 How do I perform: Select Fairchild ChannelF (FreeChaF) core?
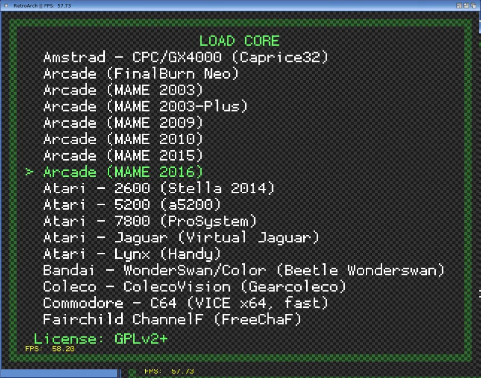click(172, 319)
